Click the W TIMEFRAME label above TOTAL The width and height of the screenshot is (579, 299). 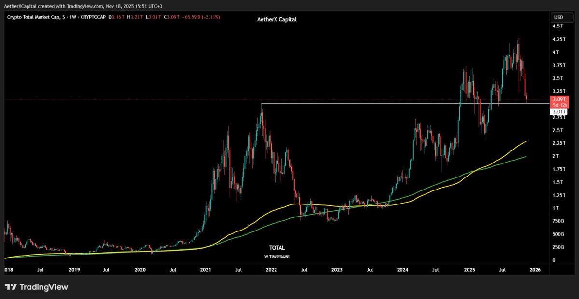pos(277,256)
